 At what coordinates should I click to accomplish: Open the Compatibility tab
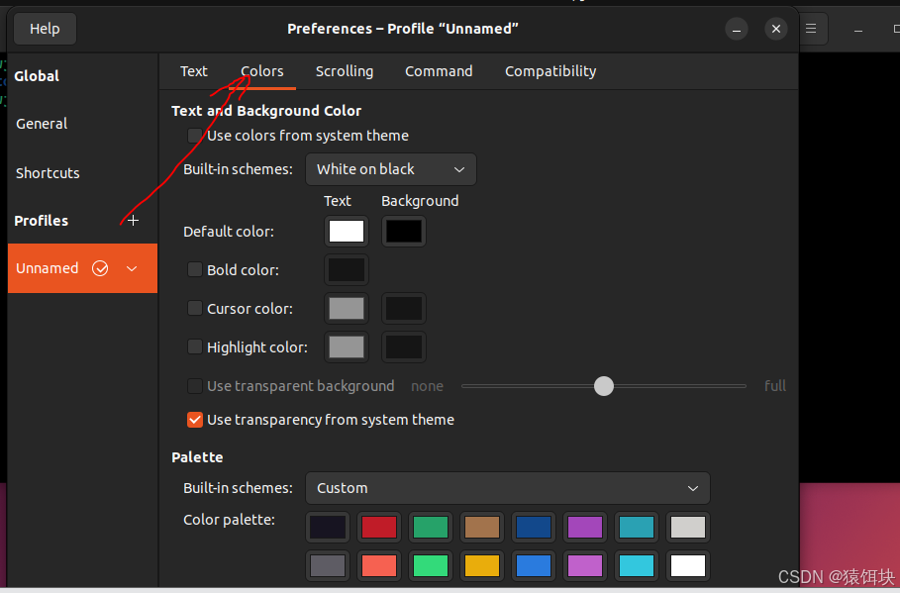point(550,71)
